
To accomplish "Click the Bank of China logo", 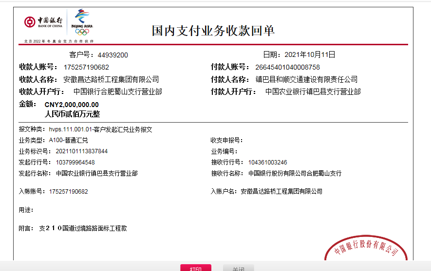I will (44, 22).
